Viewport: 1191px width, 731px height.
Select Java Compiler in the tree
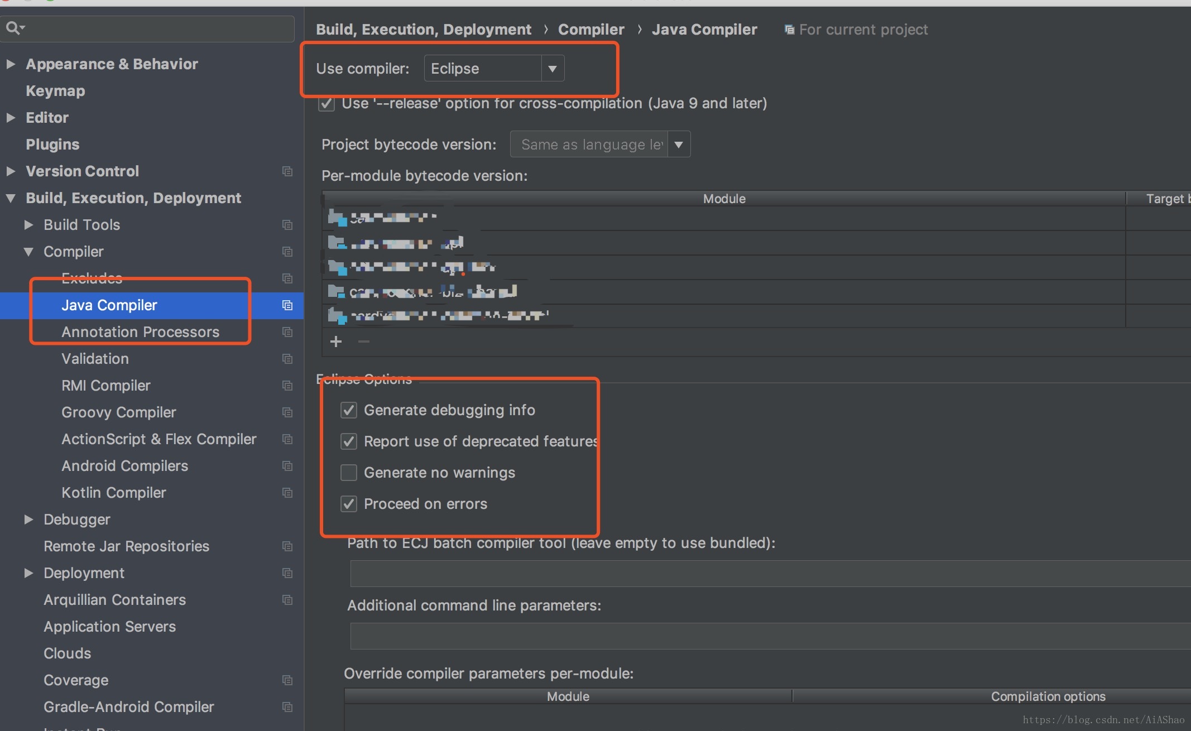click(x=109, y=305)
